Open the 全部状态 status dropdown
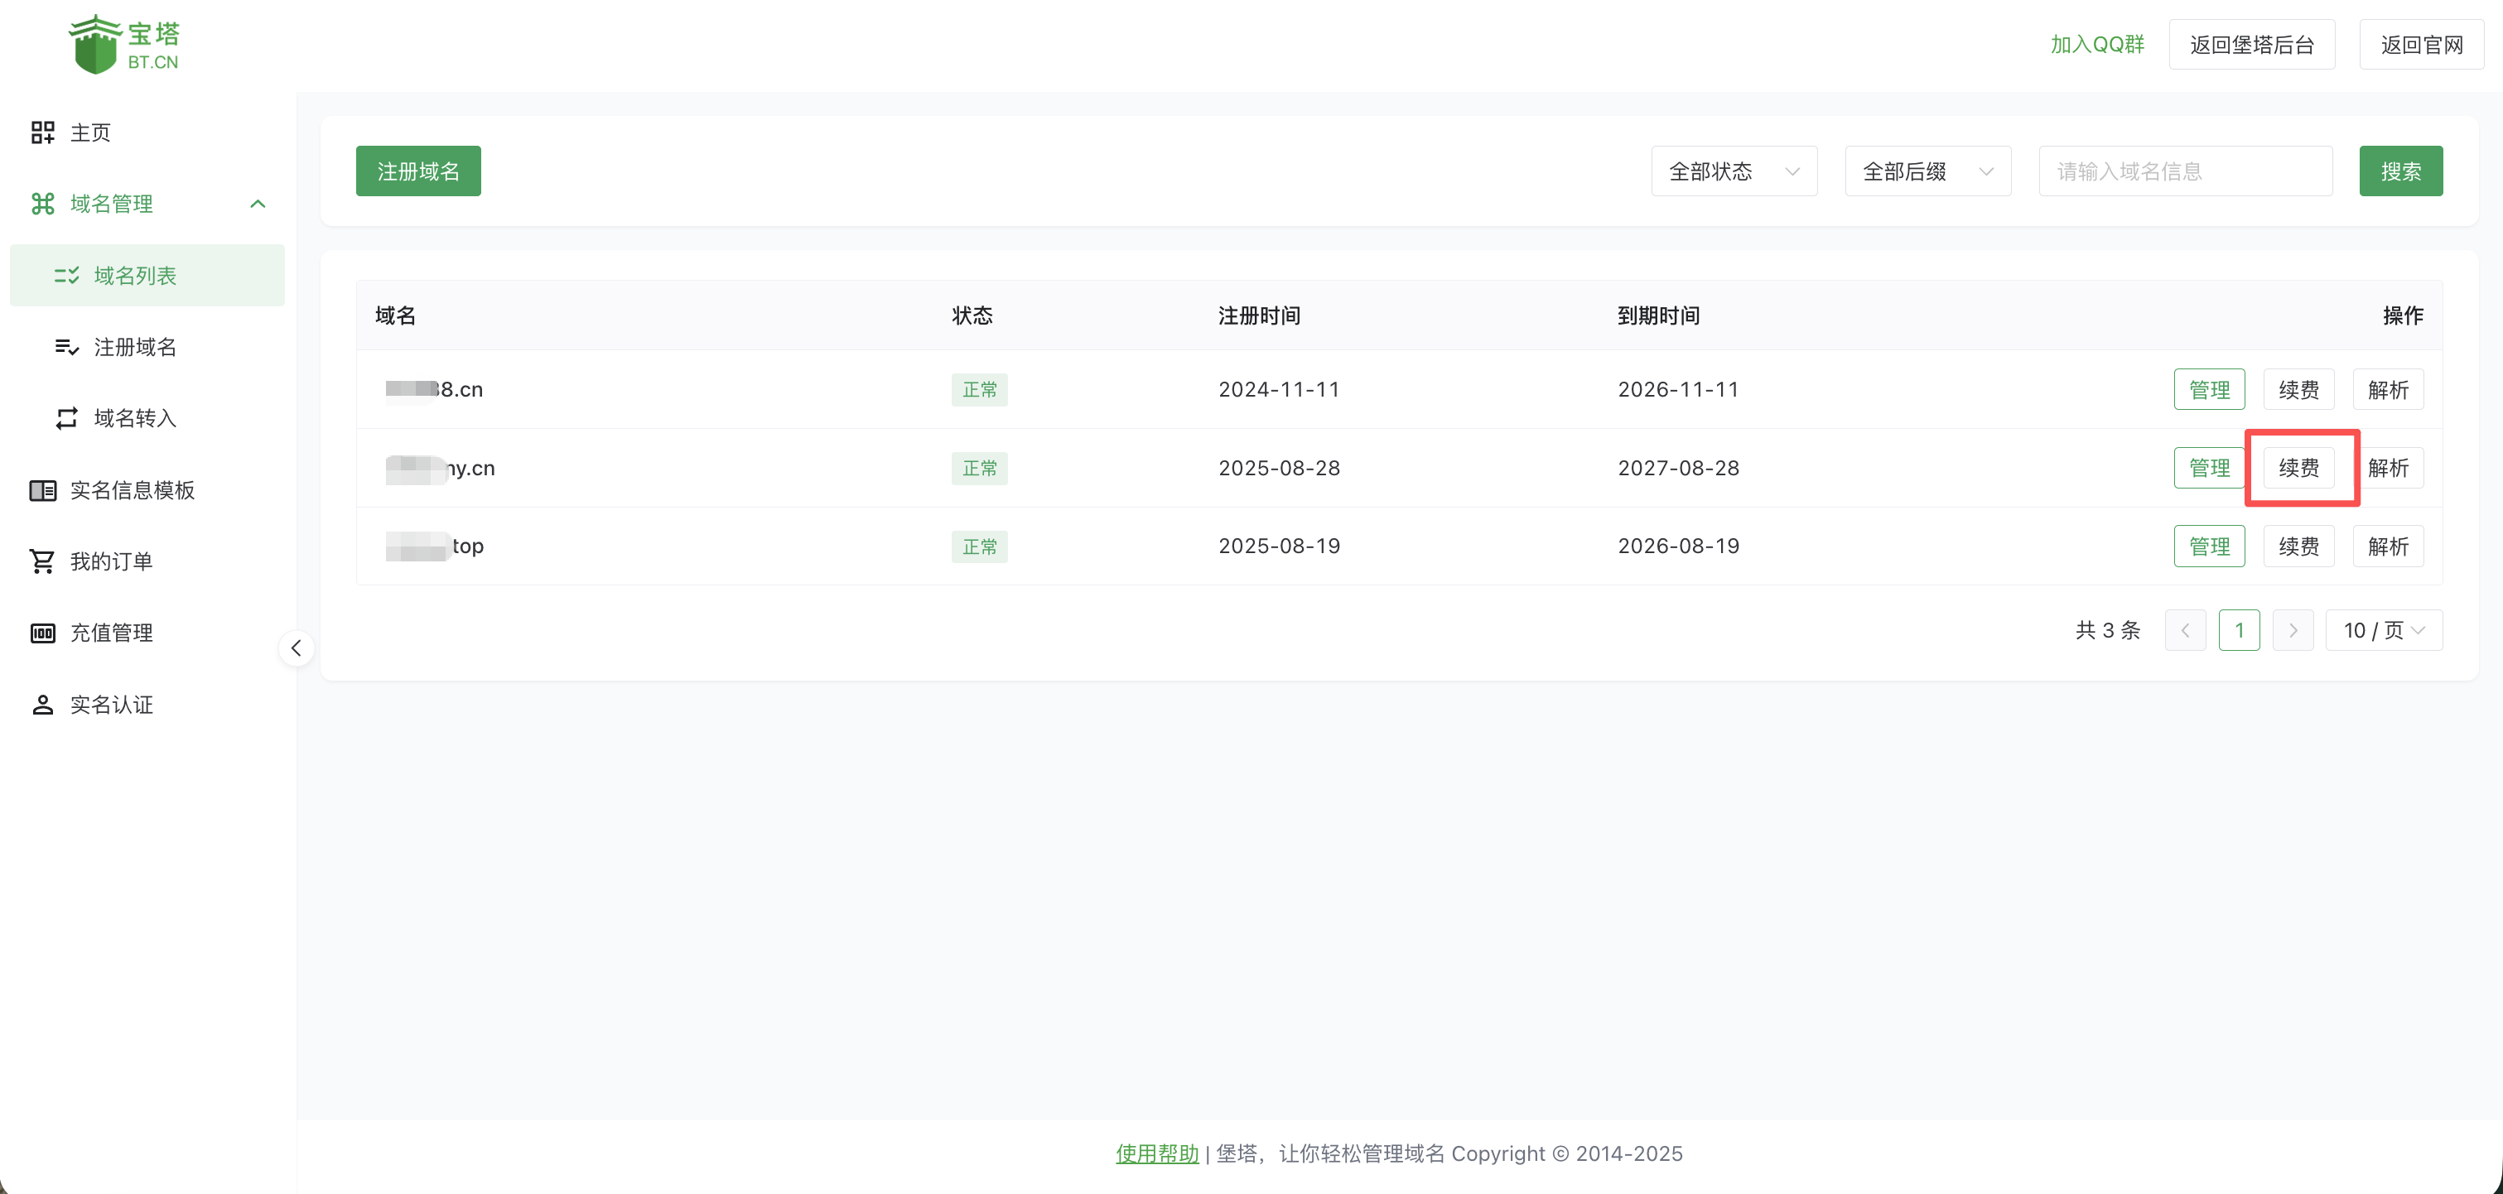This screenshot has width=2503, height=1194. point(1734,170)
